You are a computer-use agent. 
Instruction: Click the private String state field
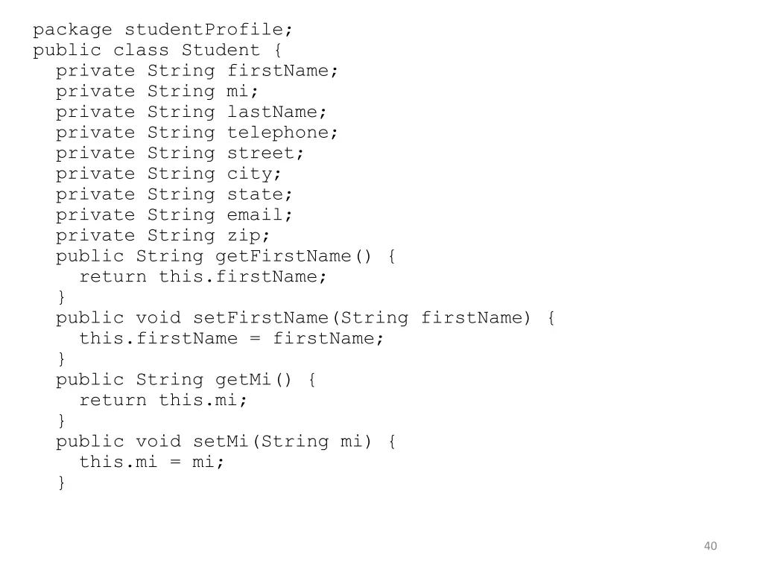tap(174, 194)
